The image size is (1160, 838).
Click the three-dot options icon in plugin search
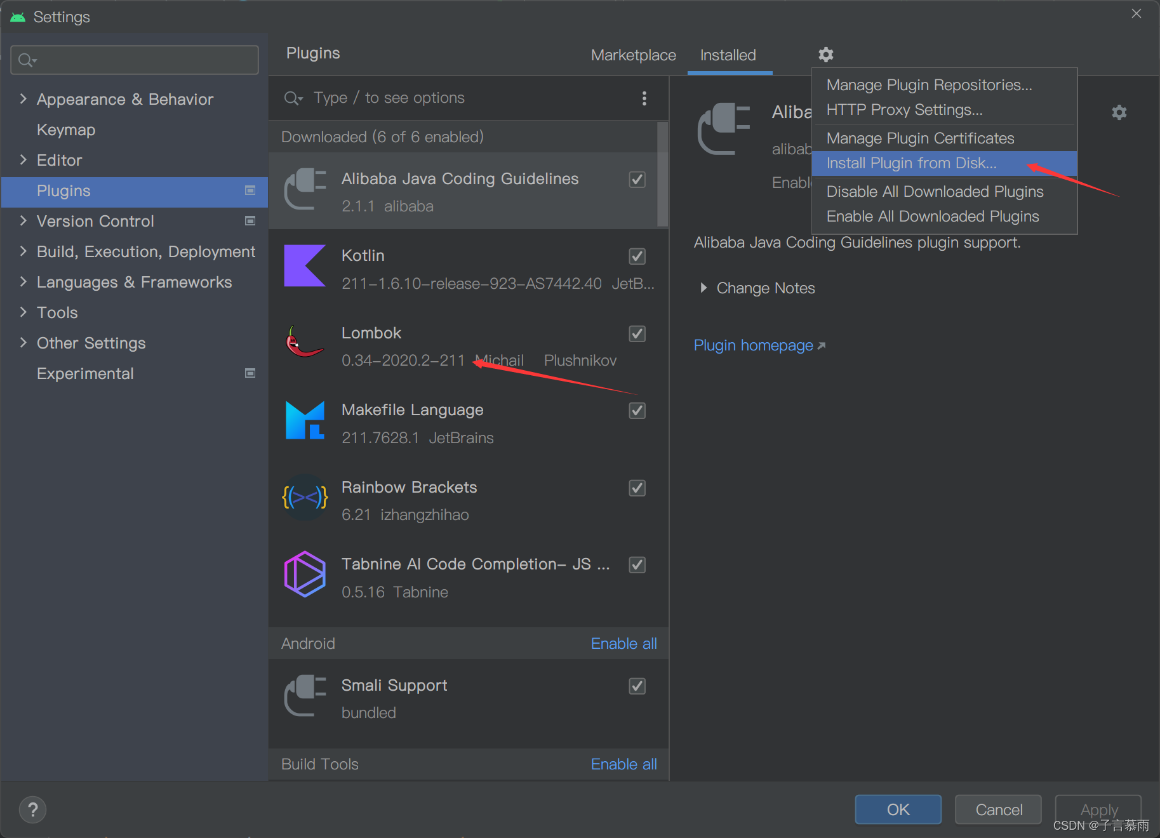click(x=644, y=98)
